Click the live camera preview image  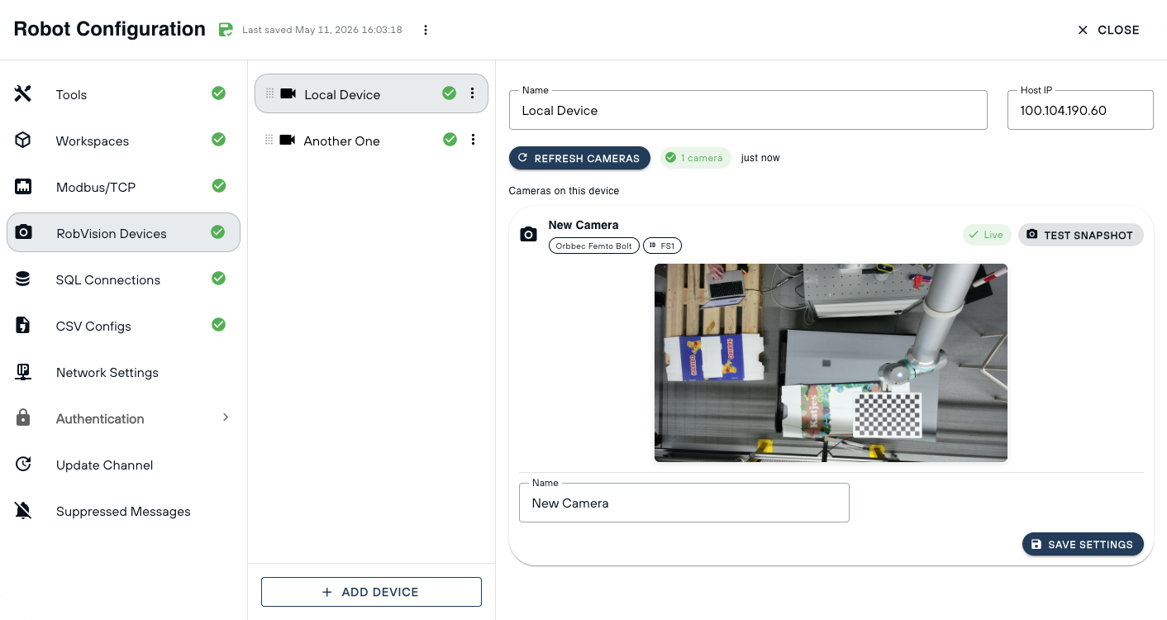tap(831, 363)
